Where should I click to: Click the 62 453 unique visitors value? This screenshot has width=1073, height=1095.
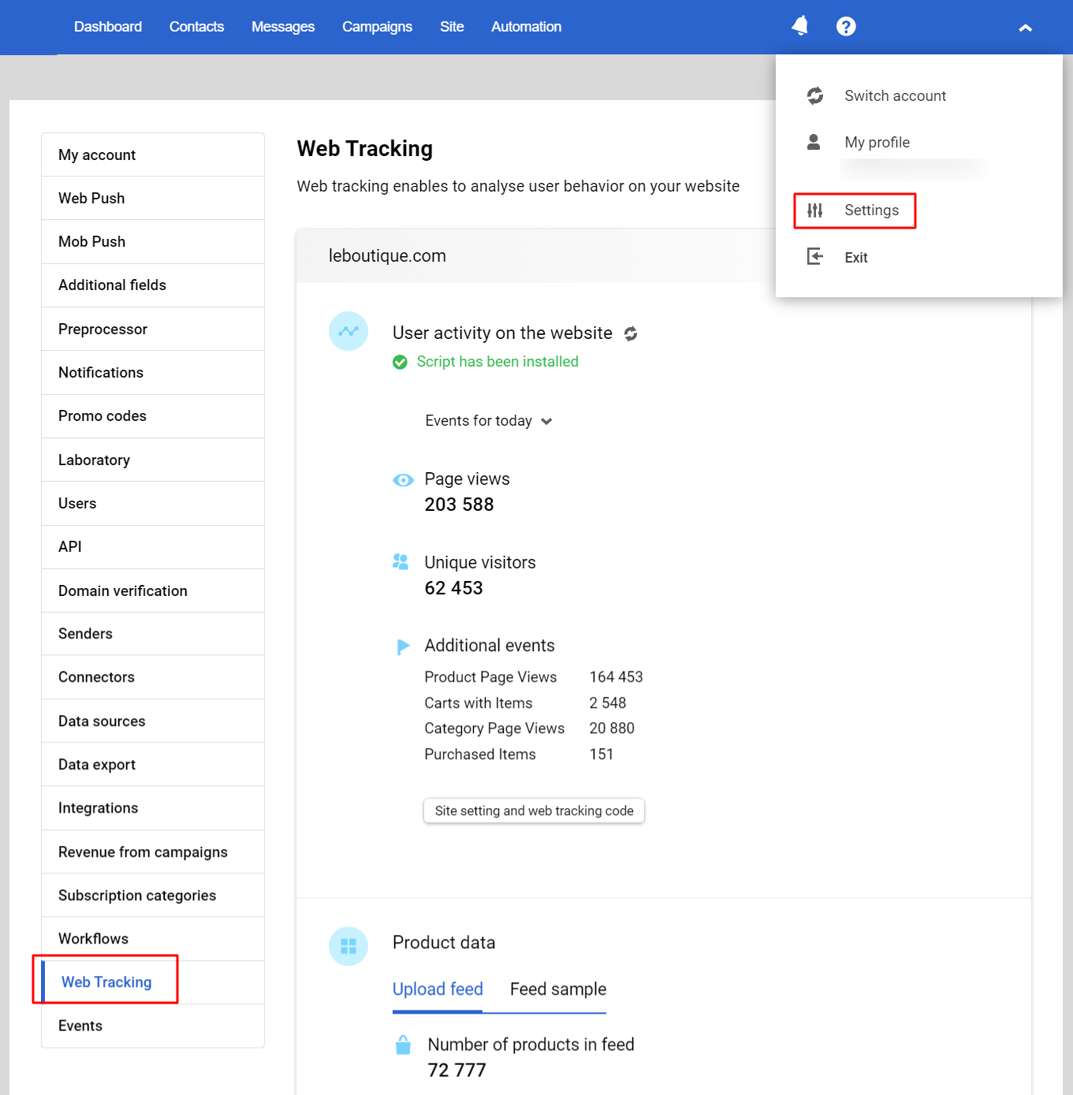(x=453, y=588)
